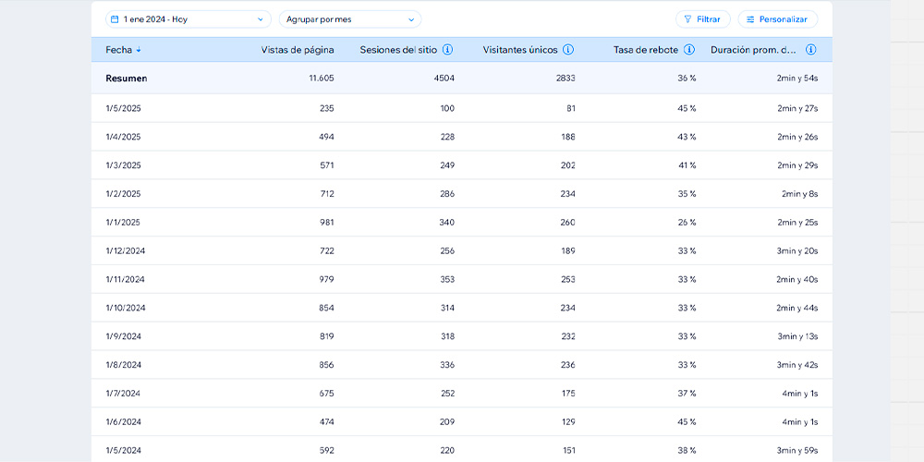
Task: Sort by Sesiones del sitio column header
Action: (398, 50)
